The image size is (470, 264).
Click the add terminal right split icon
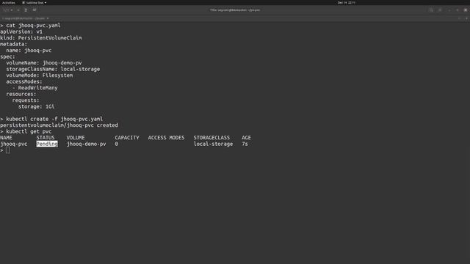pyautogui.click(x=26, y=10)
